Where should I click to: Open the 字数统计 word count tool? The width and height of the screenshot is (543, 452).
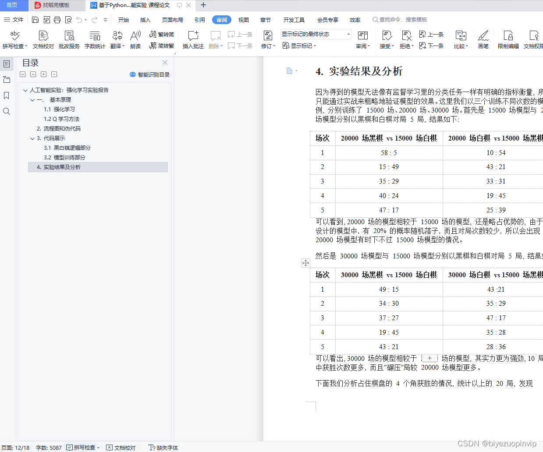pos(96,40)
